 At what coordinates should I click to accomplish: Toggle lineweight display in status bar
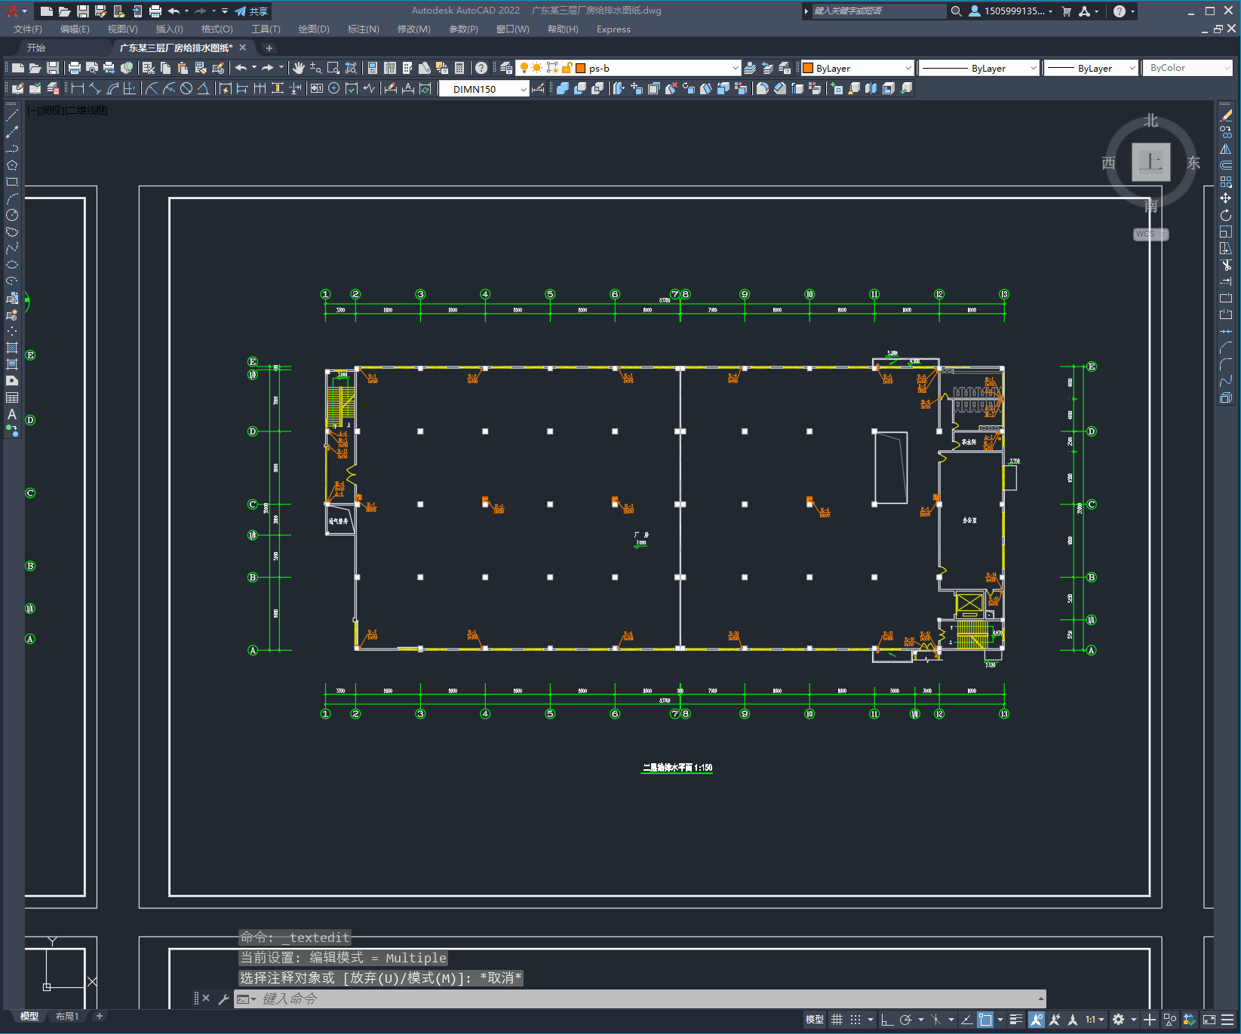pos(1016,1020)
